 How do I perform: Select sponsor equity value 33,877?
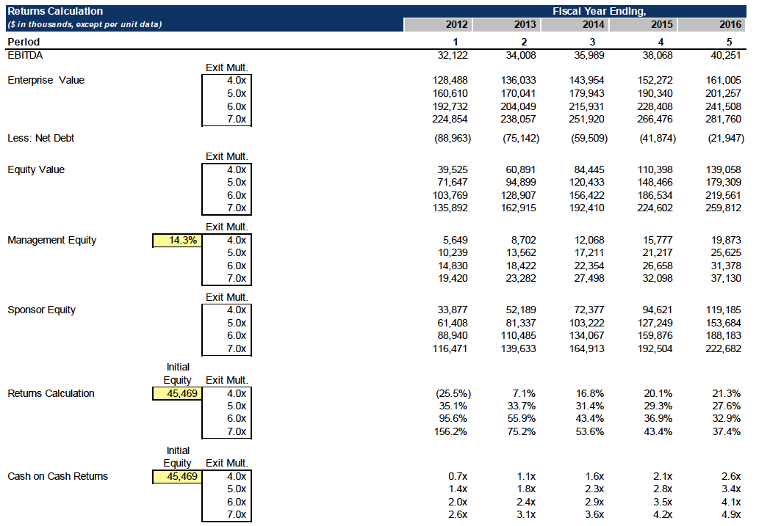coord(453,310)
